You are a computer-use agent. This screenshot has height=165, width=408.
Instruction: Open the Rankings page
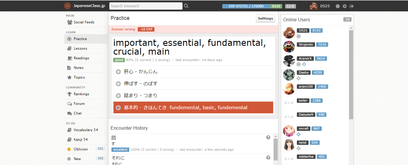pos(81,94)
